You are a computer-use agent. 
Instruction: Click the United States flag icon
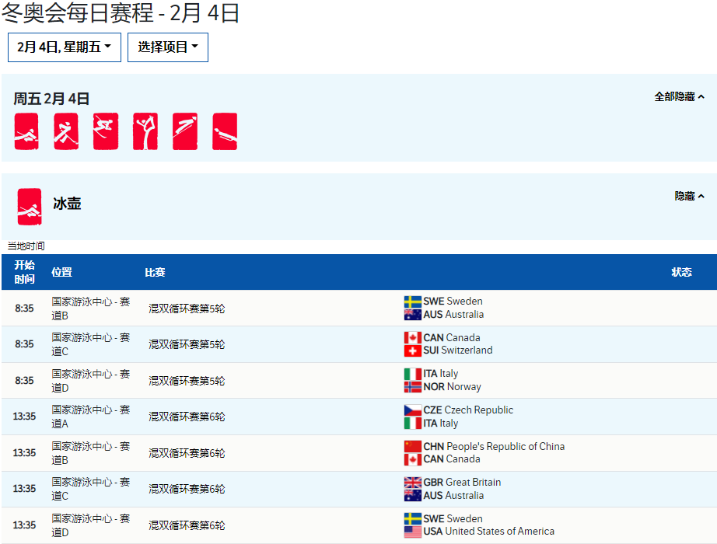pos(412,532)
